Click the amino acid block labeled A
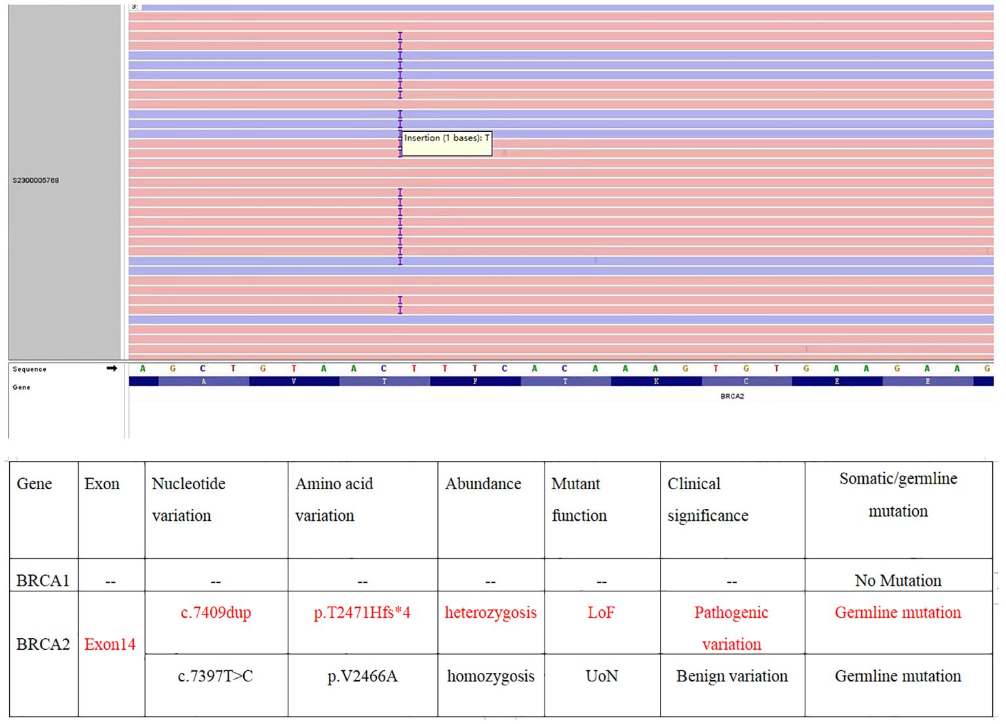 (x=204, y=382)
